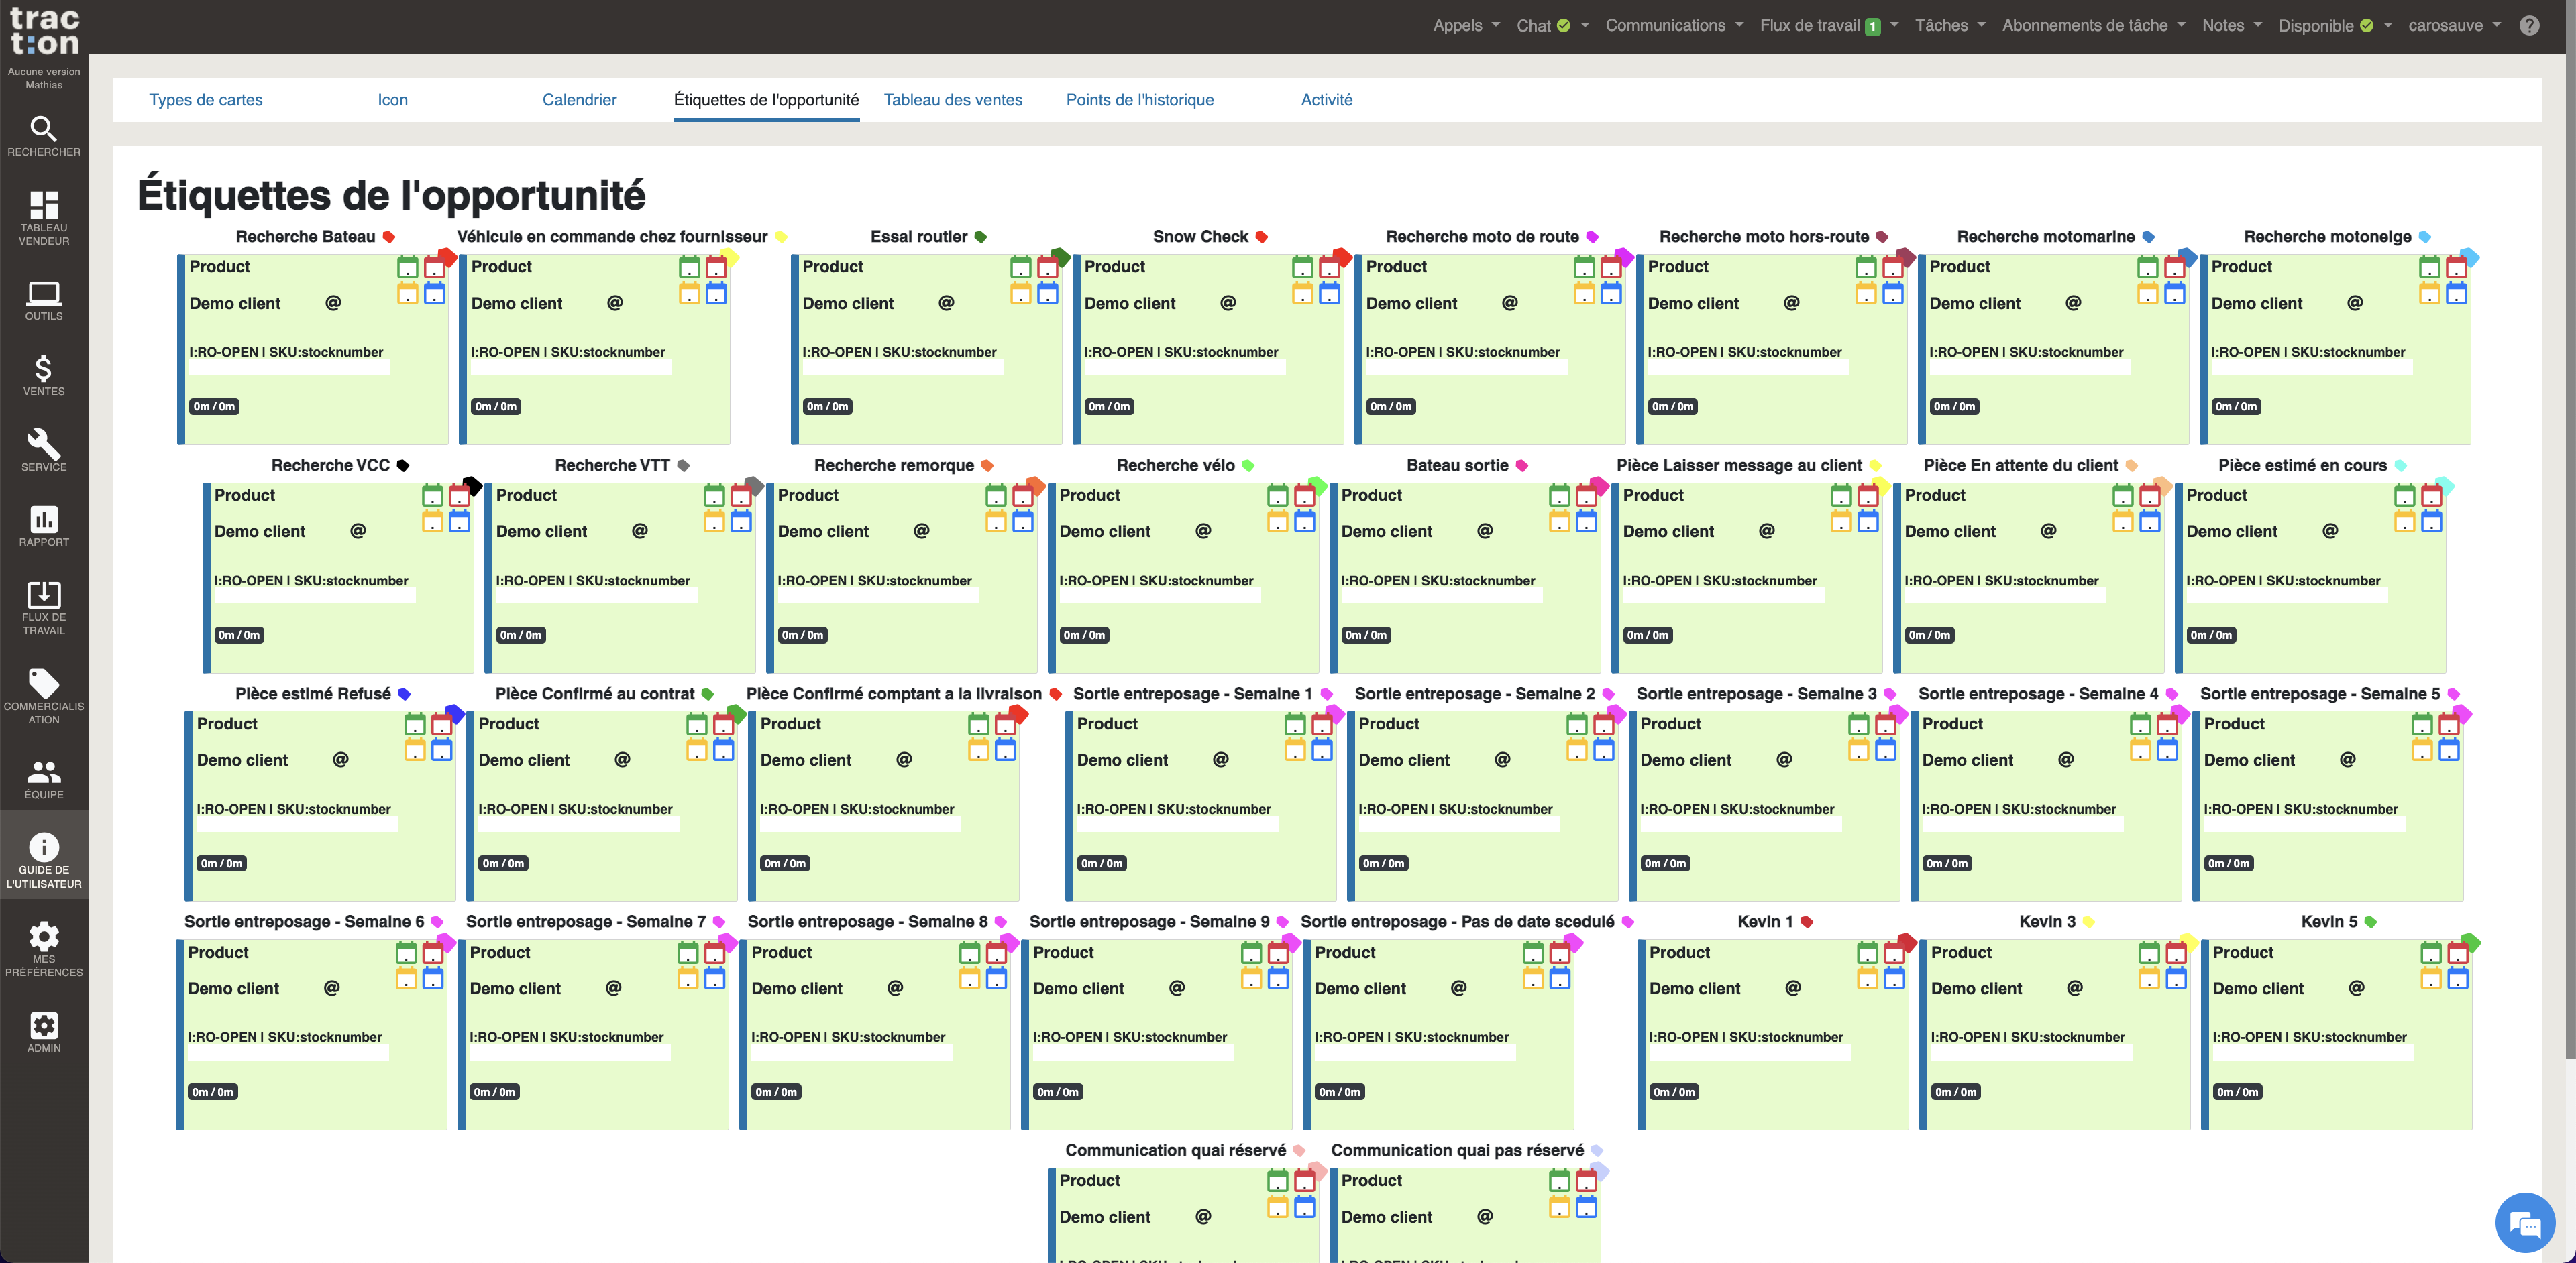Click blue calendar icon on Recherche Bateau card

point(435,293)
